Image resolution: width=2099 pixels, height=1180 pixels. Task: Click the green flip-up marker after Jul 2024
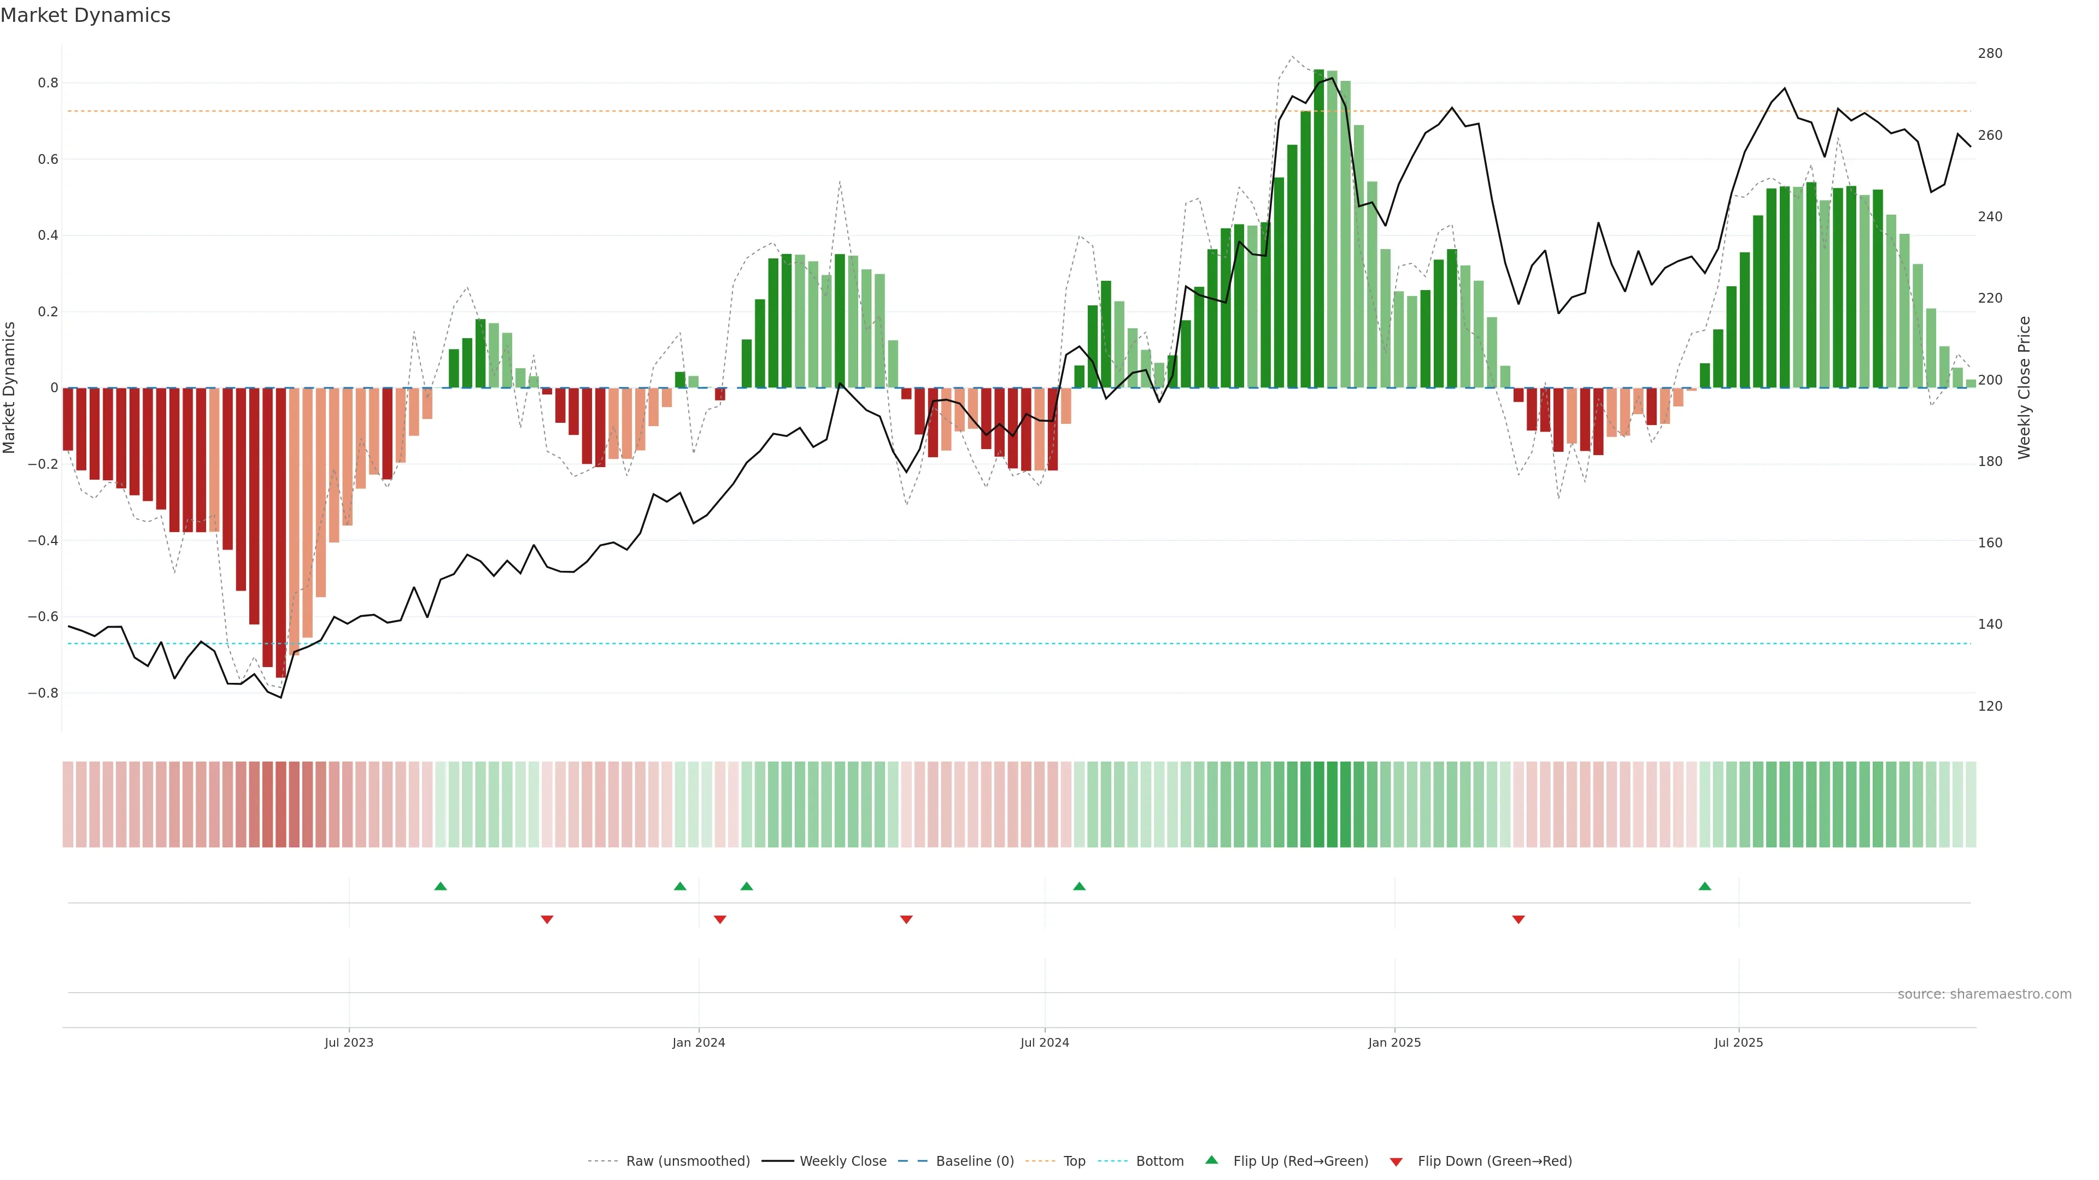(1079, 886)
